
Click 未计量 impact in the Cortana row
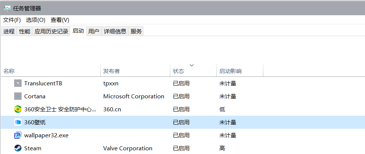pos(228,96)
